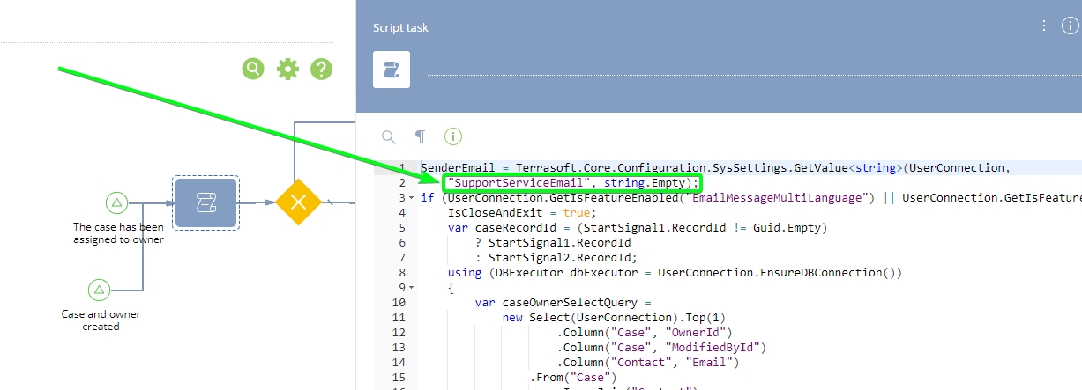Viewport: 1082px width, 390px height.
Task: Open the green question mark help icon
Action: (321, 69)
